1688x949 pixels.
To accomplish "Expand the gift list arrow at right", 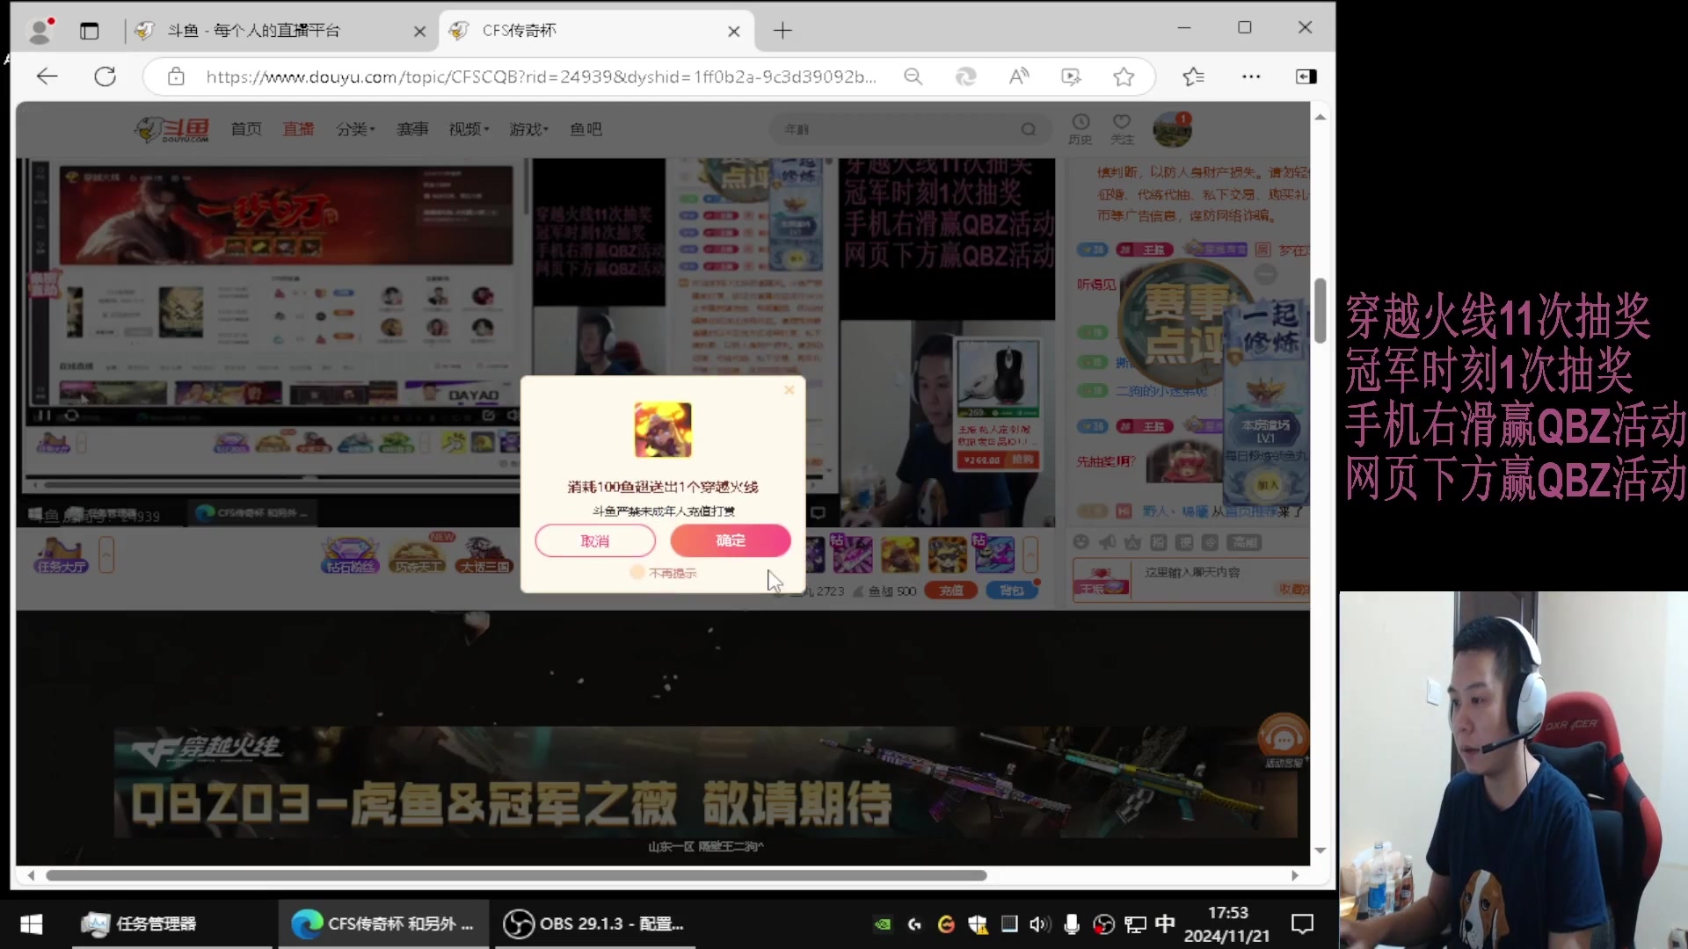I will pyautogui.click(x=1030, y=555).
